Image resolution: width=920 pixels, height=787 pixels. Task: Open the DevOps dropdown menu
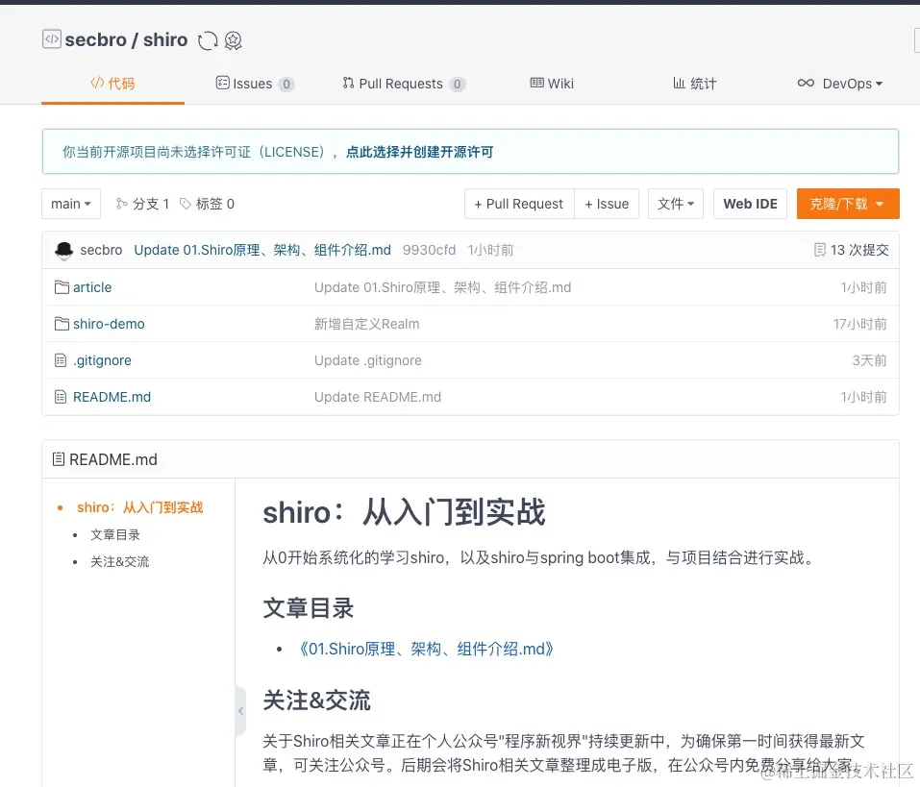pyautogui.click(x=840, y=84)
